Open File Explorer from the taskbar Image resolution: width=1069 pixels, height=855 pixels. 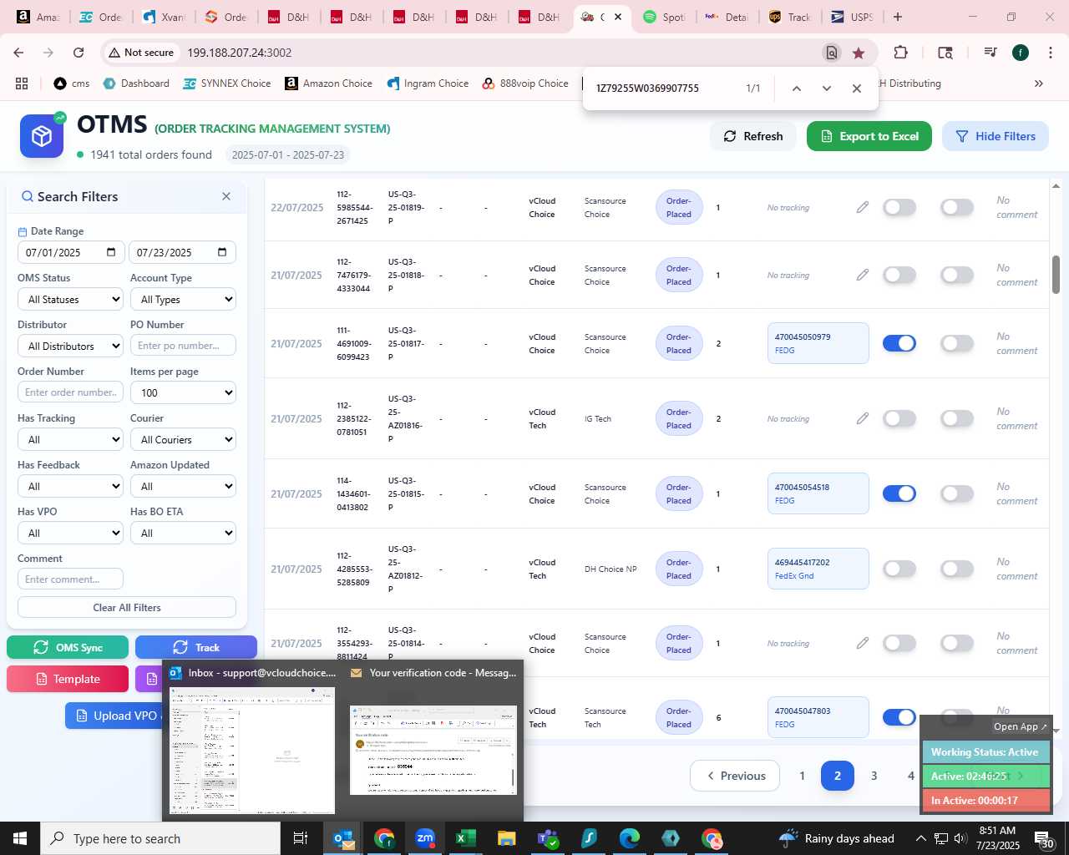[507, 838]
